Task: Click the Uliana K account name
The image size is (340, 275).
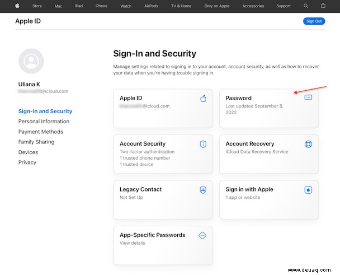Action: click(29, 84)
